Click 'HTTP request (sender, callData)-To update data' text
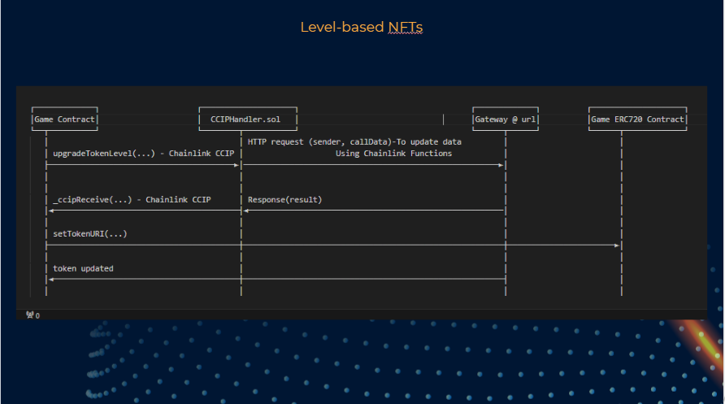Viewport: 725px width, 404px height. click(x=354, y=142)
